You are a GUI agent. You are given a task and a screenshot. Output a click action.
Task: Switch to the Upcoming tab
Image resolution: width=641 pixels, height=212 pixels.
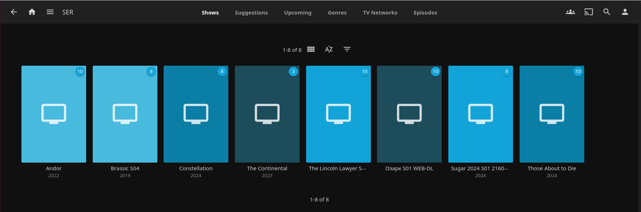(x=298, y=13)
